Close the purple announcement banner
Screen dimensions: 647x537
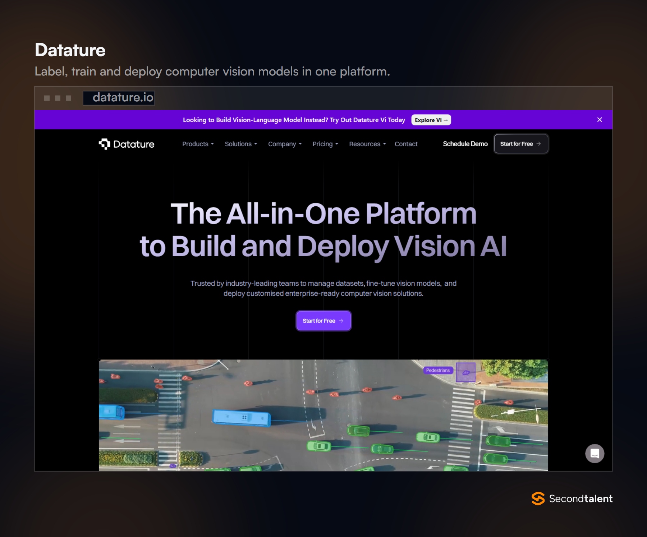click(600, 120)
